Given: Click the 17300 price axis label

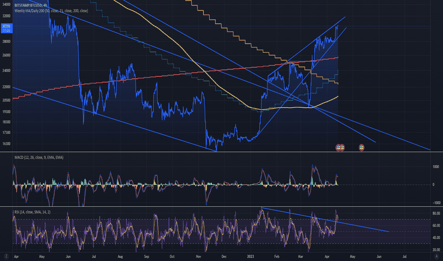Looking at the screenshot, I should [x=6, y=132].
